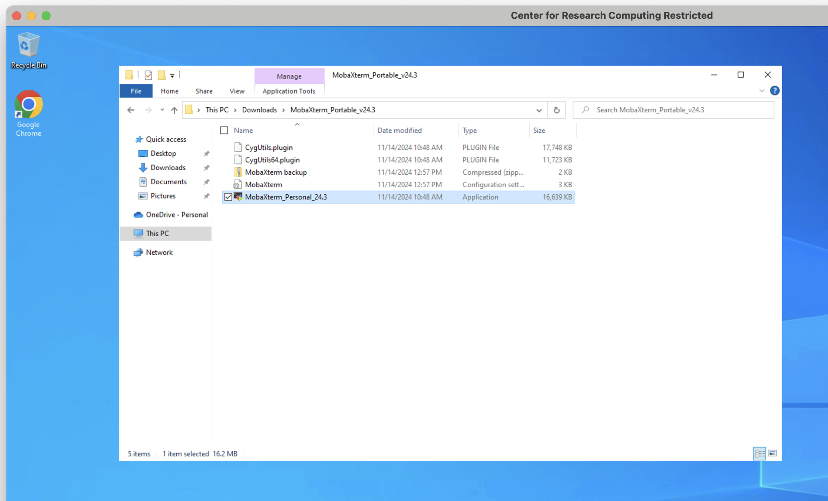Select OneDrive - Personal in sidebar

[177, 215]
